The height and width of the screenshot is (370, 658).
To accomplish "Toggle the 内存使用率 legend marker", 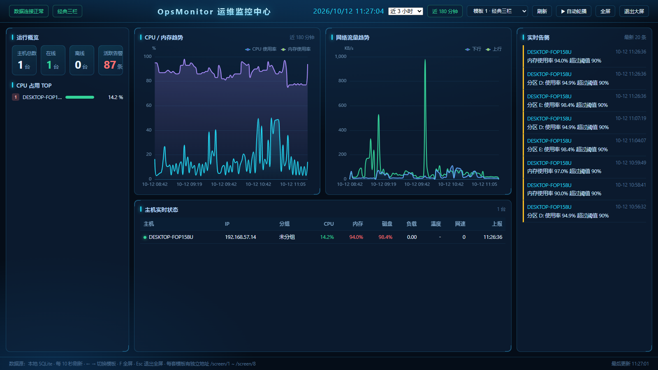I will [283, 49].
